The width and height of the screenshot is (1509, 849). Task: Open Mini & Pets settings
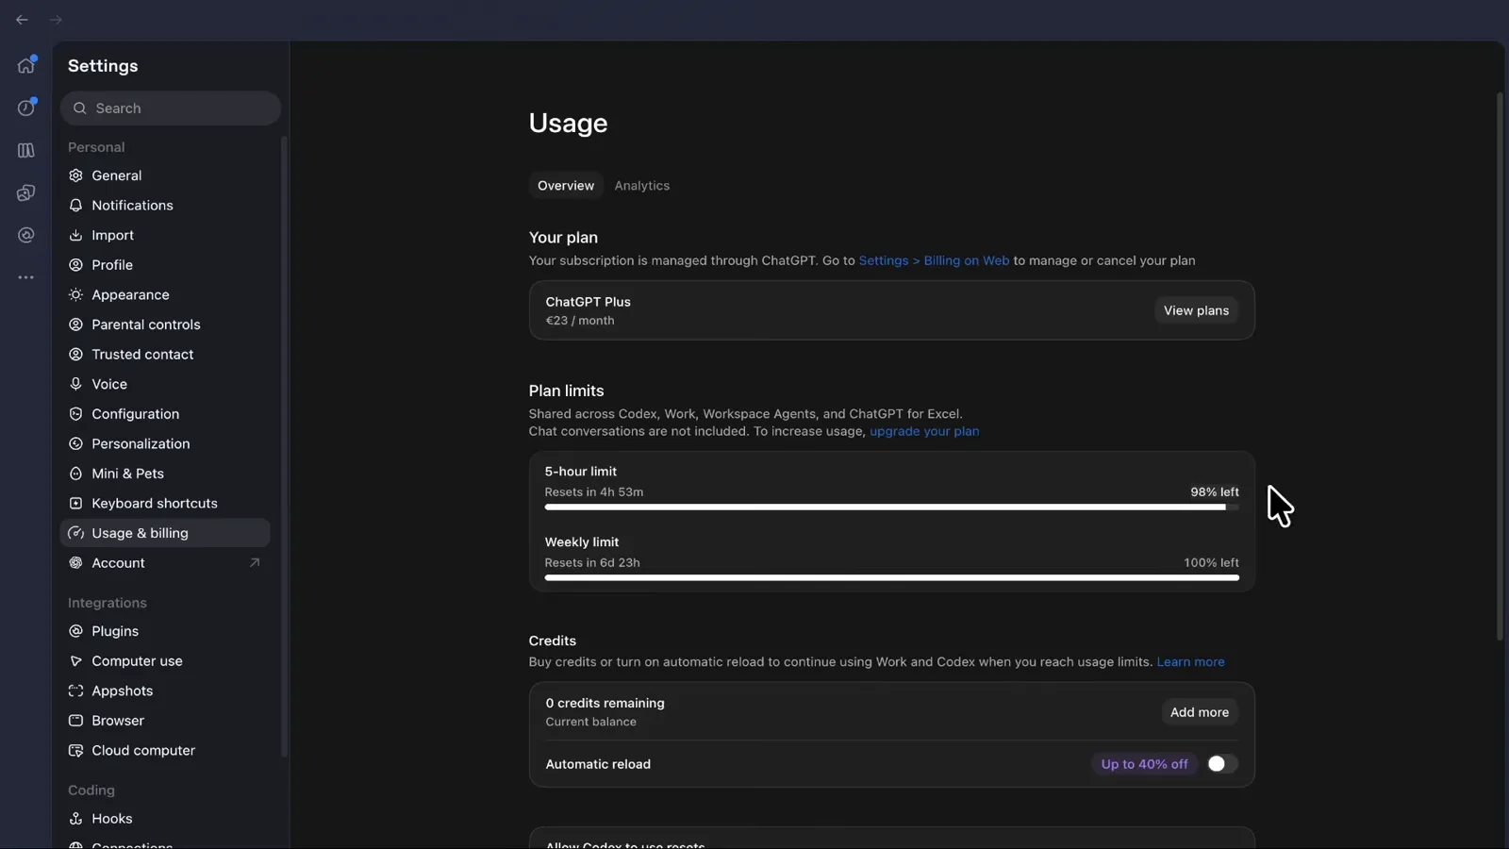165,474
